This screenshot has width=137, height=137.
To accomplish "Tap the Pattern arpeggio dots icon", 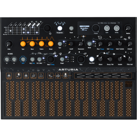I will [x=41, y=76].
